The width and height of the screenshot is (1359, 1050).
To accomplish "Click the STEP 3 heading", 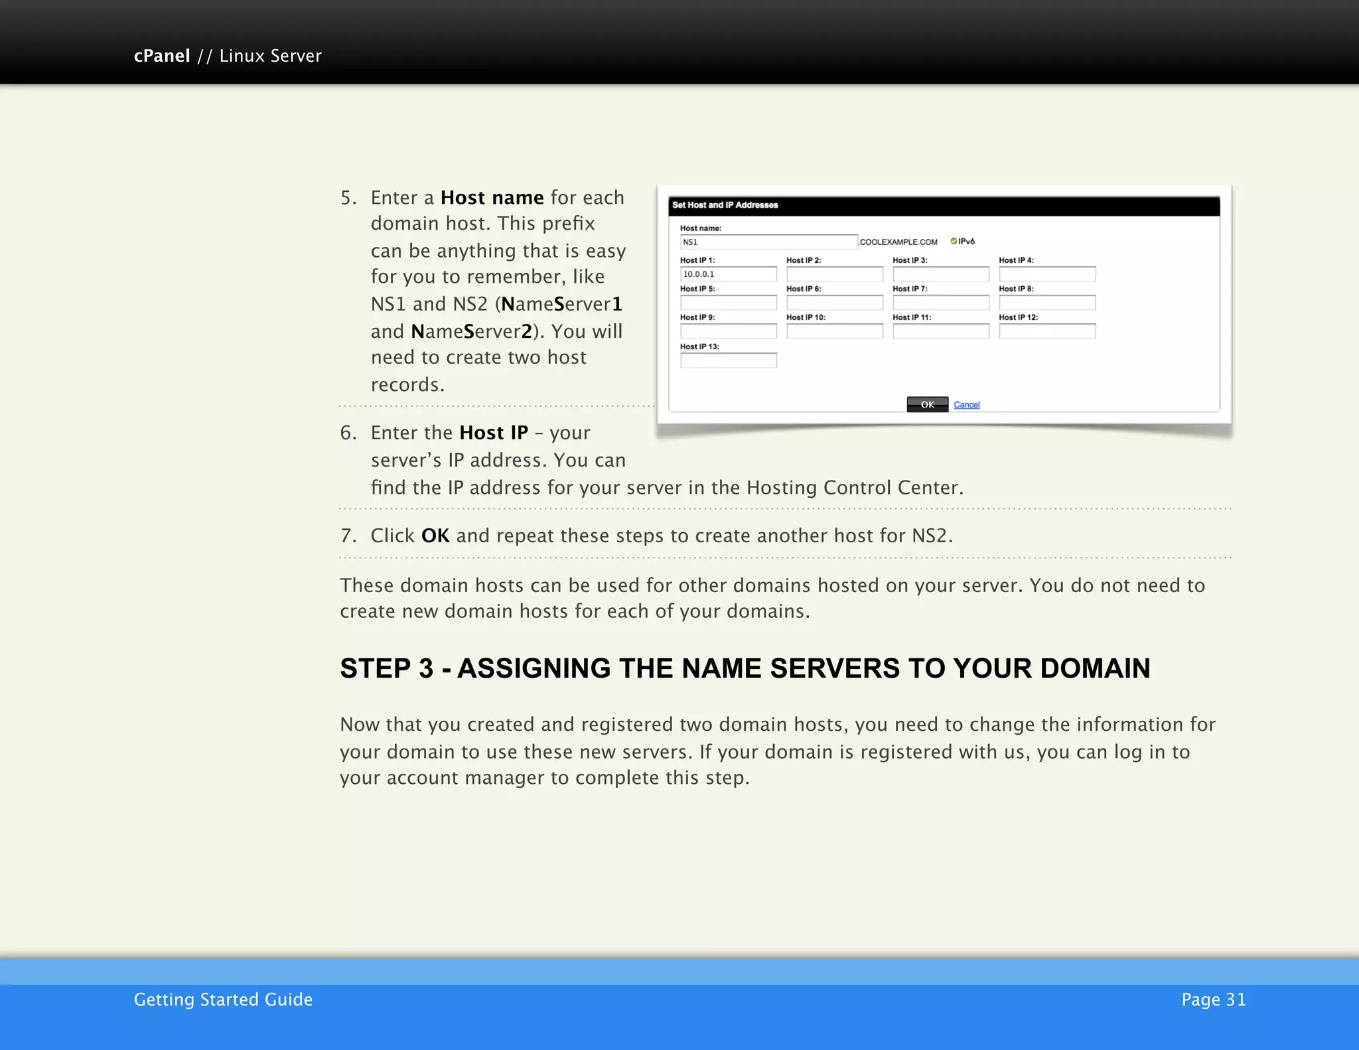I will tap(745, 668).
